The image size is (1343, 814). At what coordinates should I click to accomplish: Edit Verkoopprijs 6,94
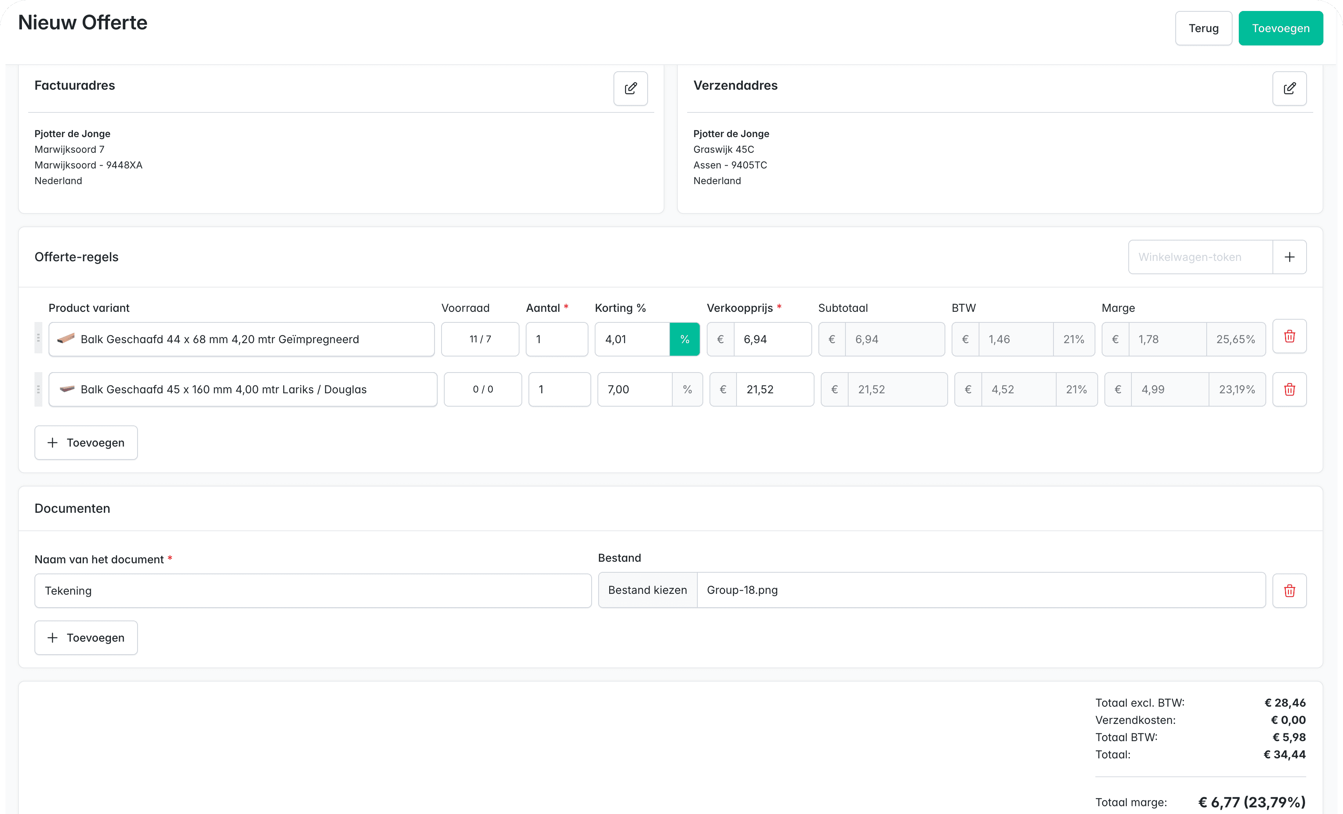coord(772,339)
